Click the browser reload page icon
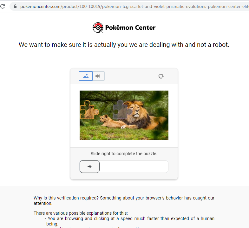This screenshot has height=228, width=249. click(x=3, y=6)
